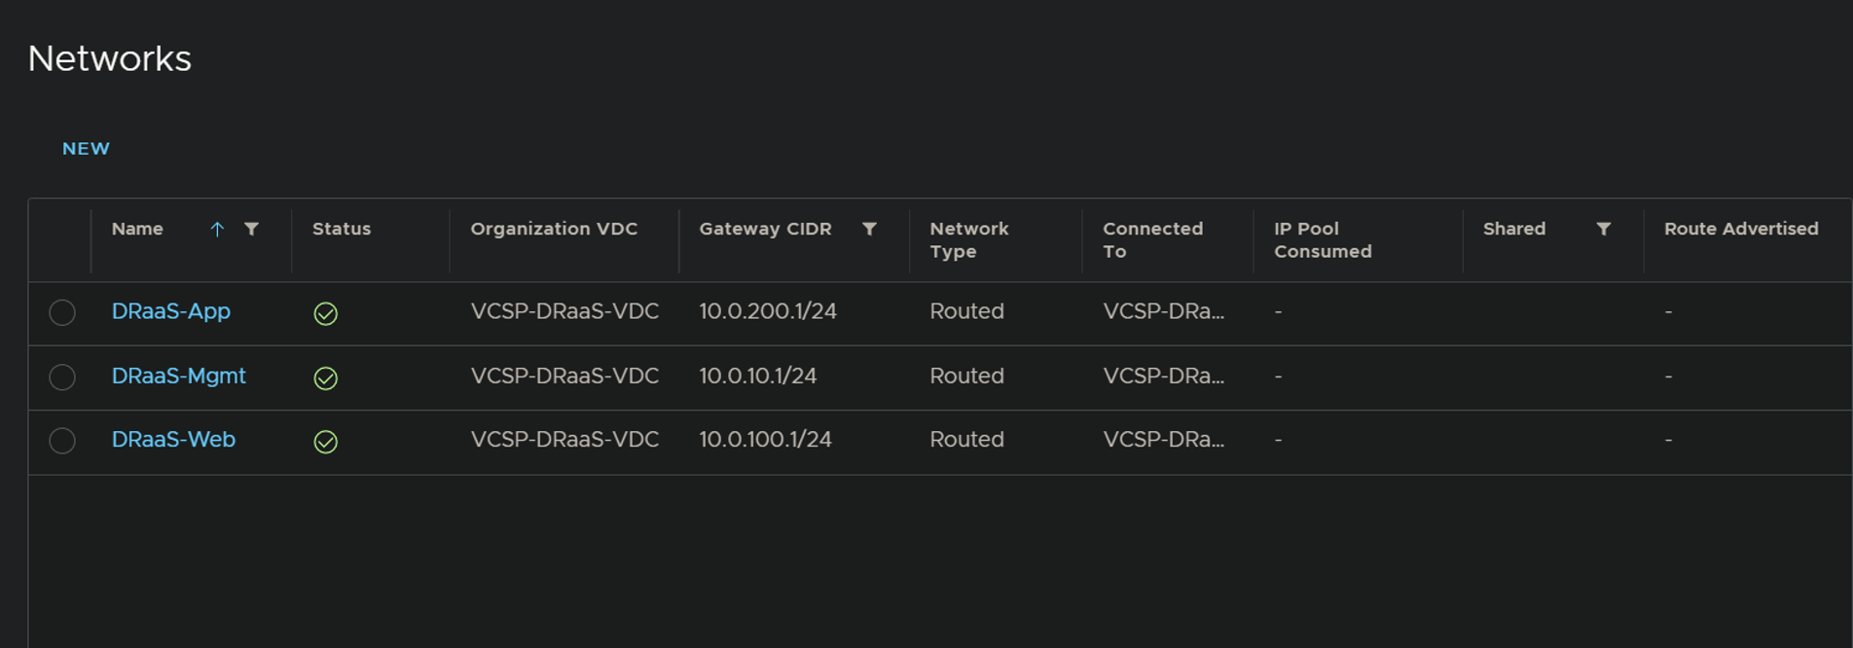The image size is (1853, 648).
Task: Click the Route Advertised column header
Action: (1741, 229)
